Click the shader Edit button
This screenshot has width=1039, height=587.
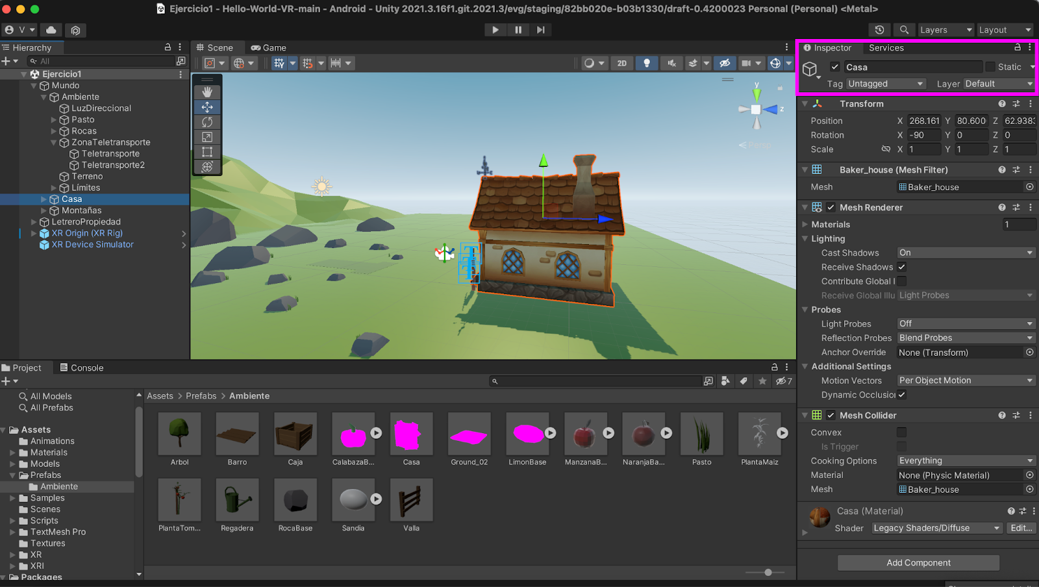pyautogui.click(x=1021, y=528)
